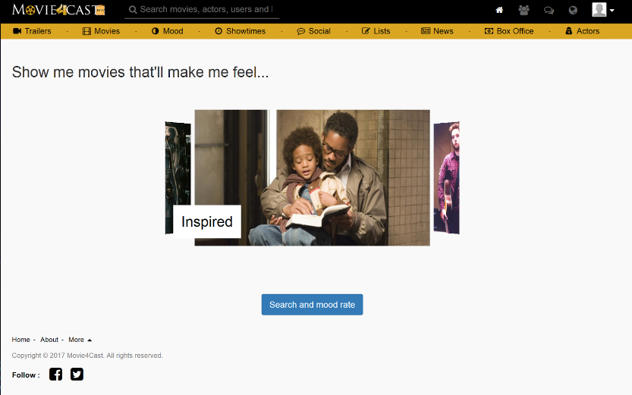Image resolution: width=632 pixels, height=395 pixels.
Task: Select Box Office in navigation
Action: tap(509, 31)
